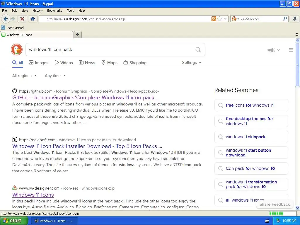Select the Windows 11 Icons browser tab
300x225 pixels.
37,35
